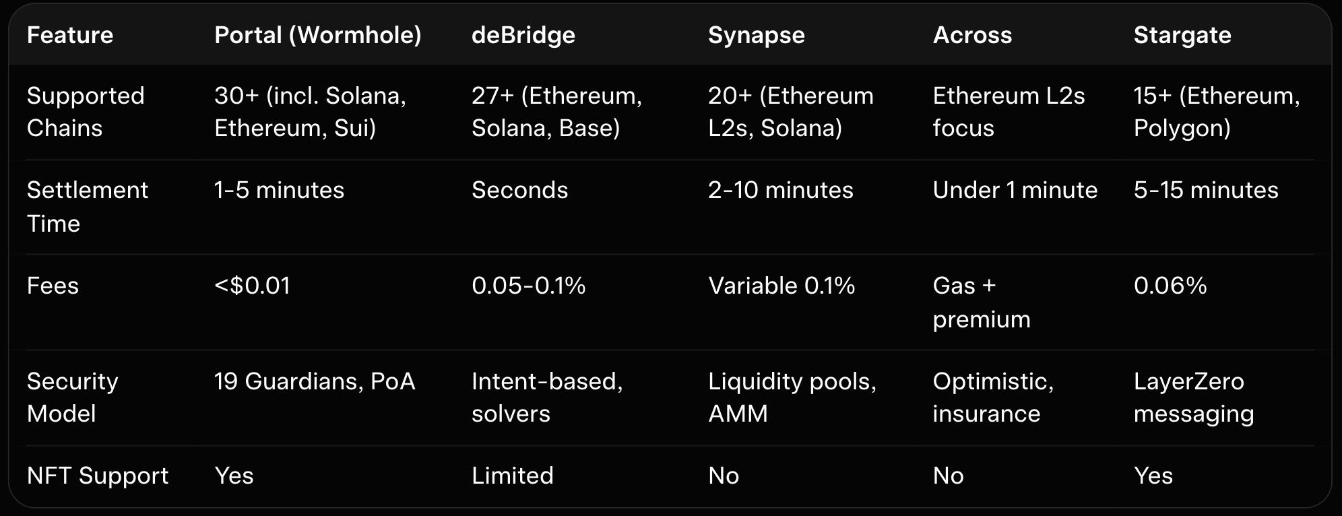Click the Feature column header
Screen dimensions: 1342x516
(70, 35)
